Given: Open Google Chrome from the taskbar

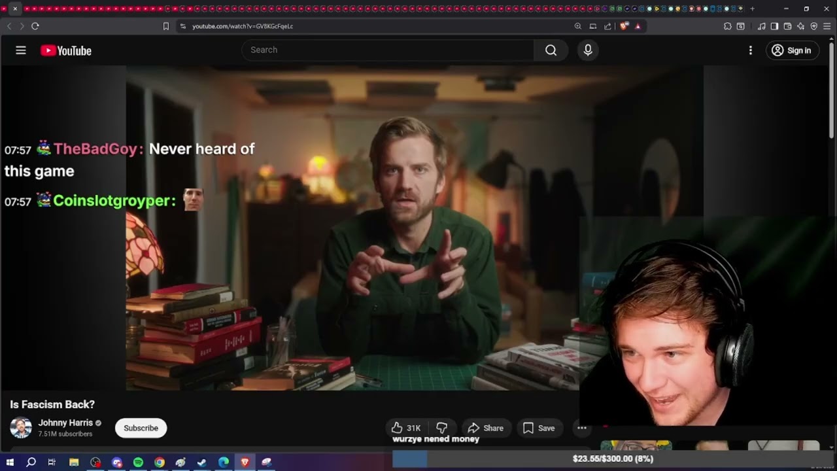Looking at the screenshot, I should pyautogui.click(x=160, y=462).
